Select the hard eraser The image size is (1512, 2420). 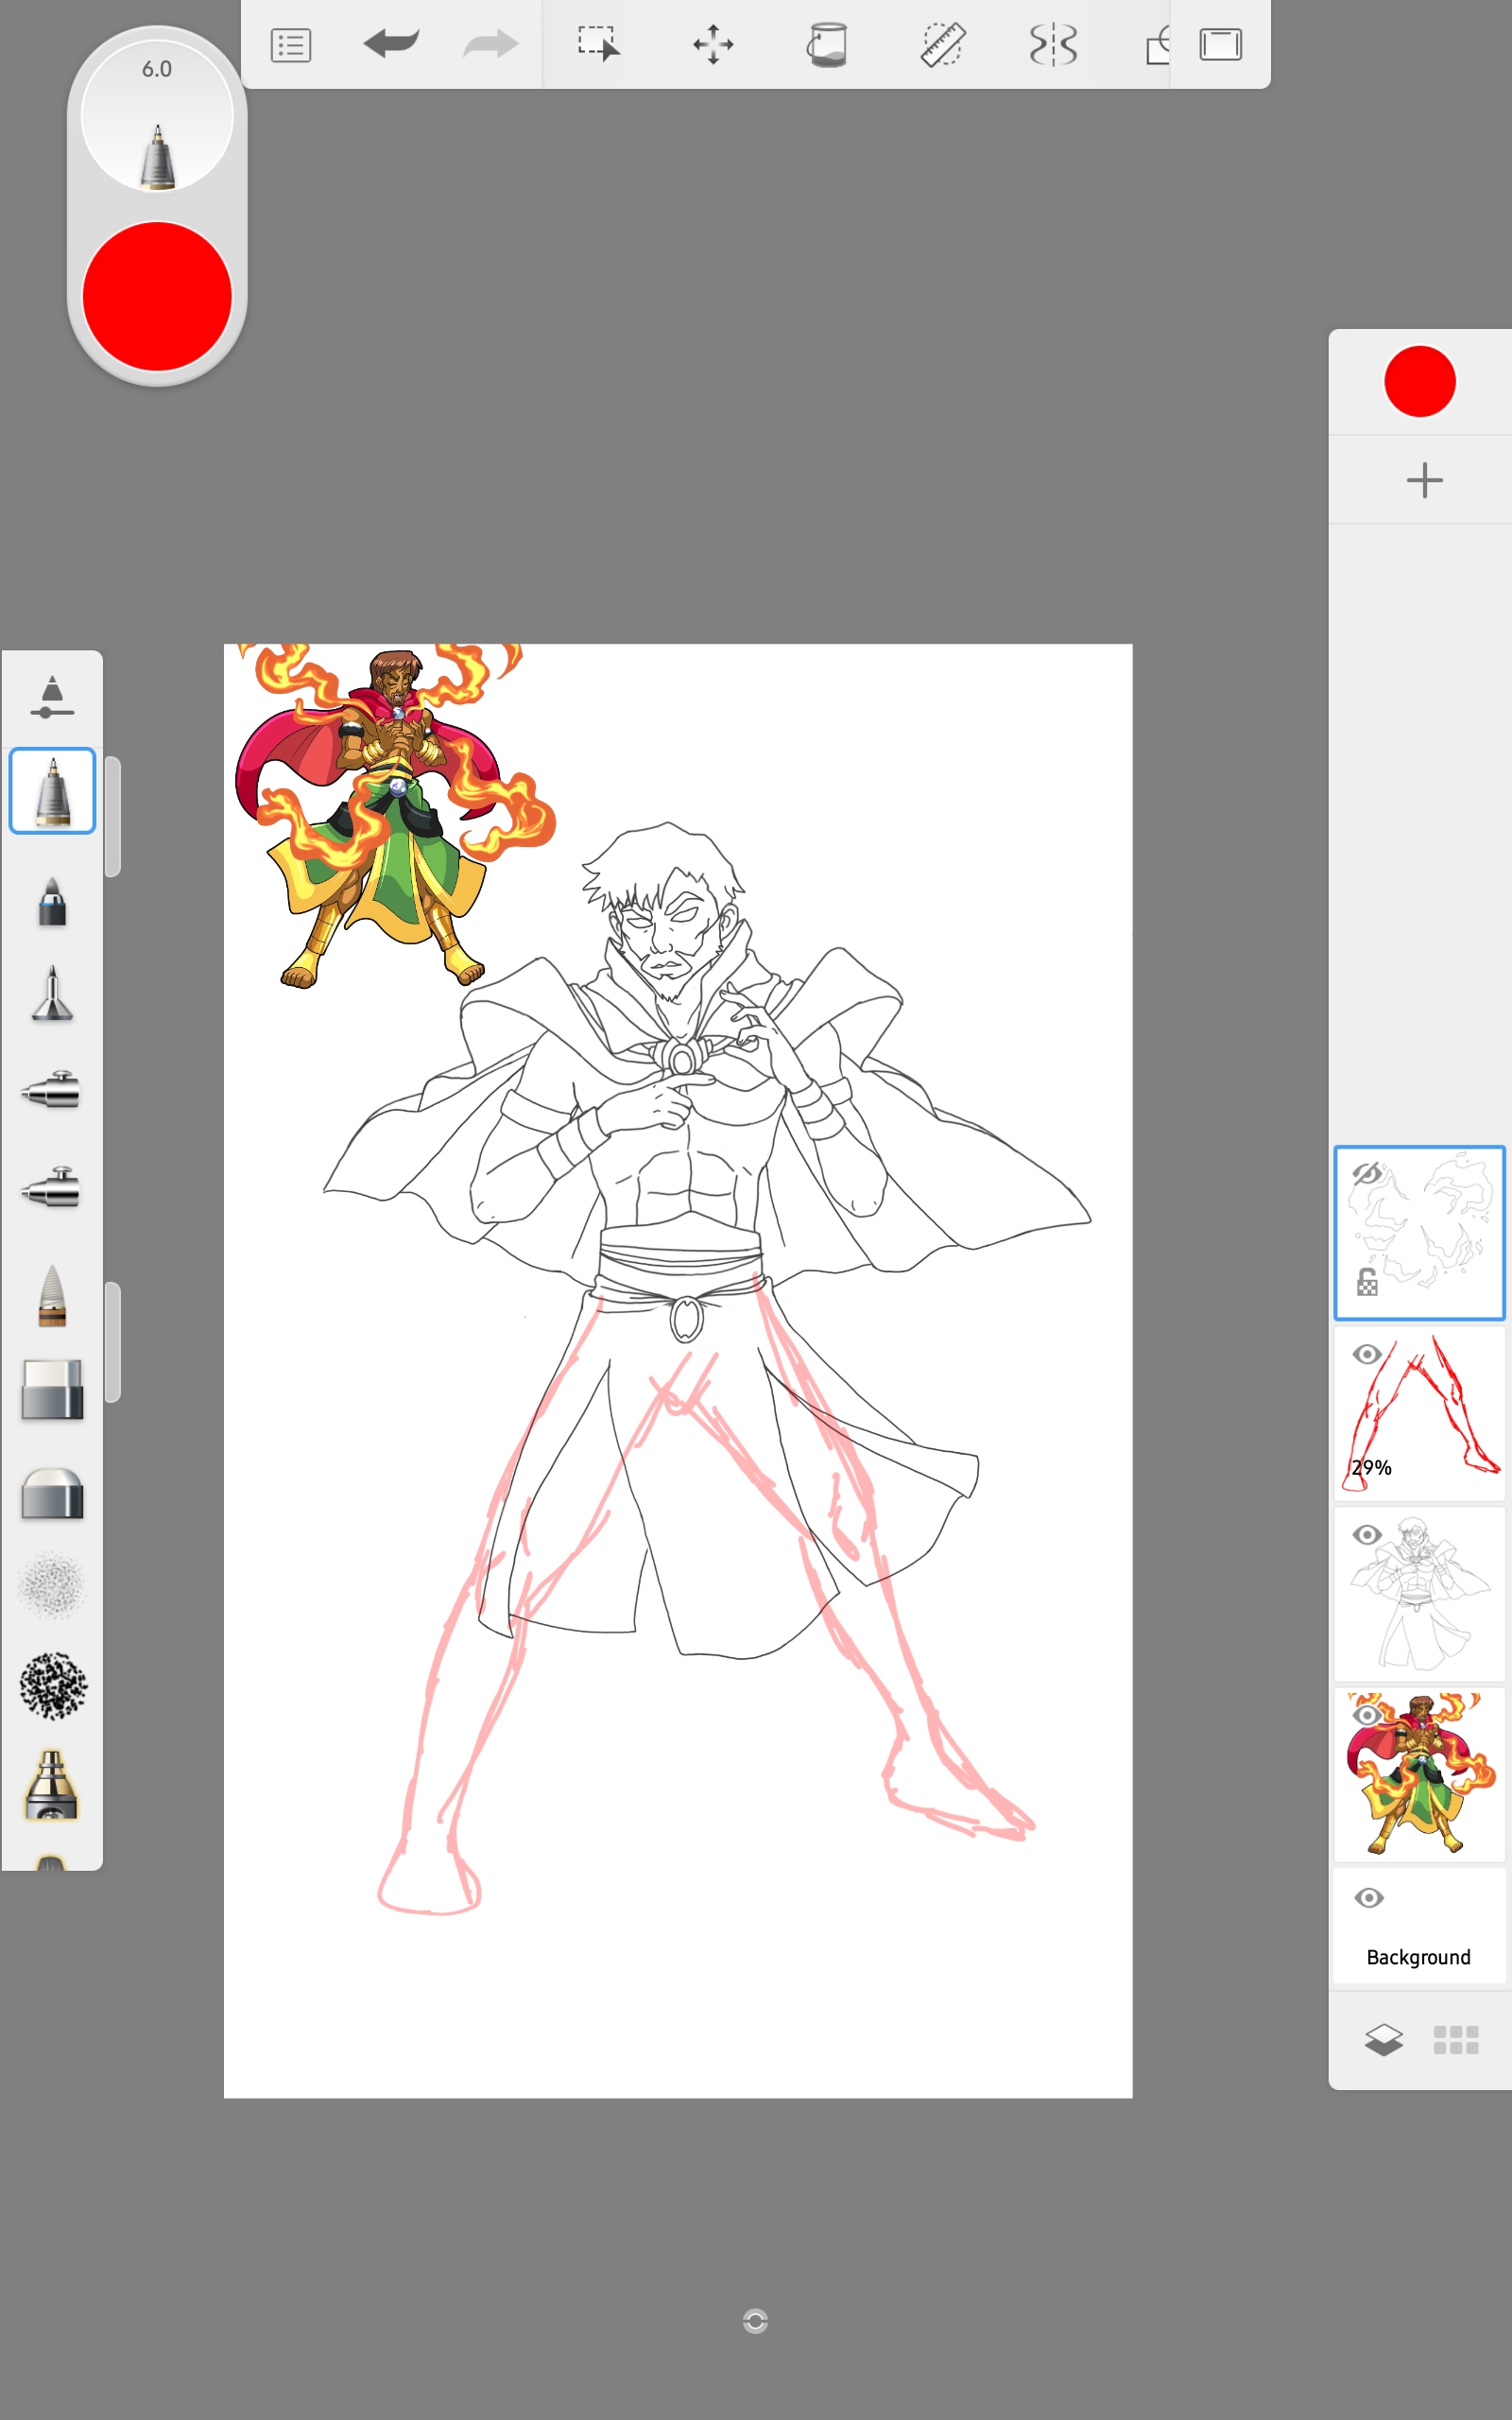pos(52,1390)
